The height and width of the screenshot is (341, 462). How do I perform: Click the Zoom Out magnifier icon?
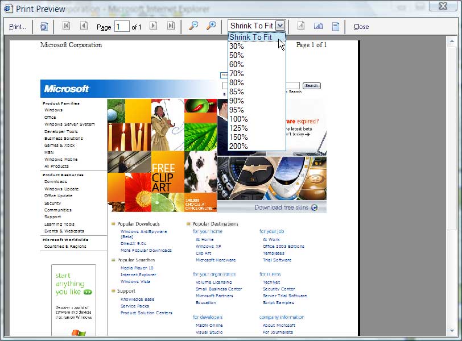(193, 26)
